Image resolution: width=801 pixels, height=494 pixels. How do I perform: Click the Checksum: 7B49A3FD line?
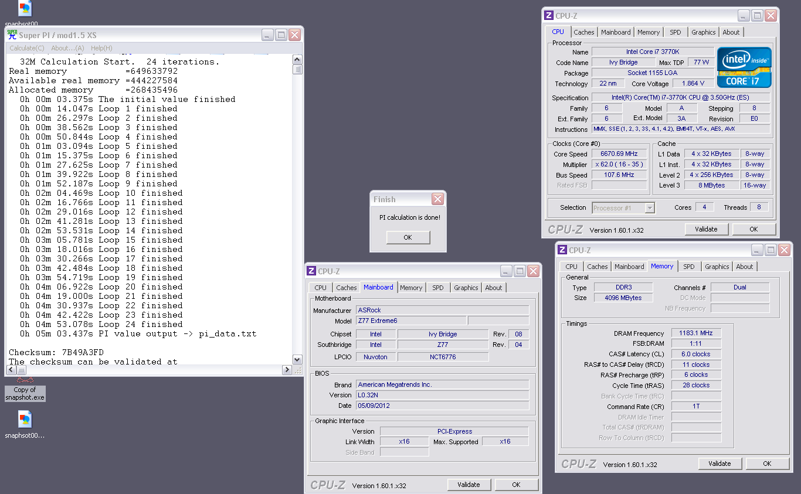56,352
